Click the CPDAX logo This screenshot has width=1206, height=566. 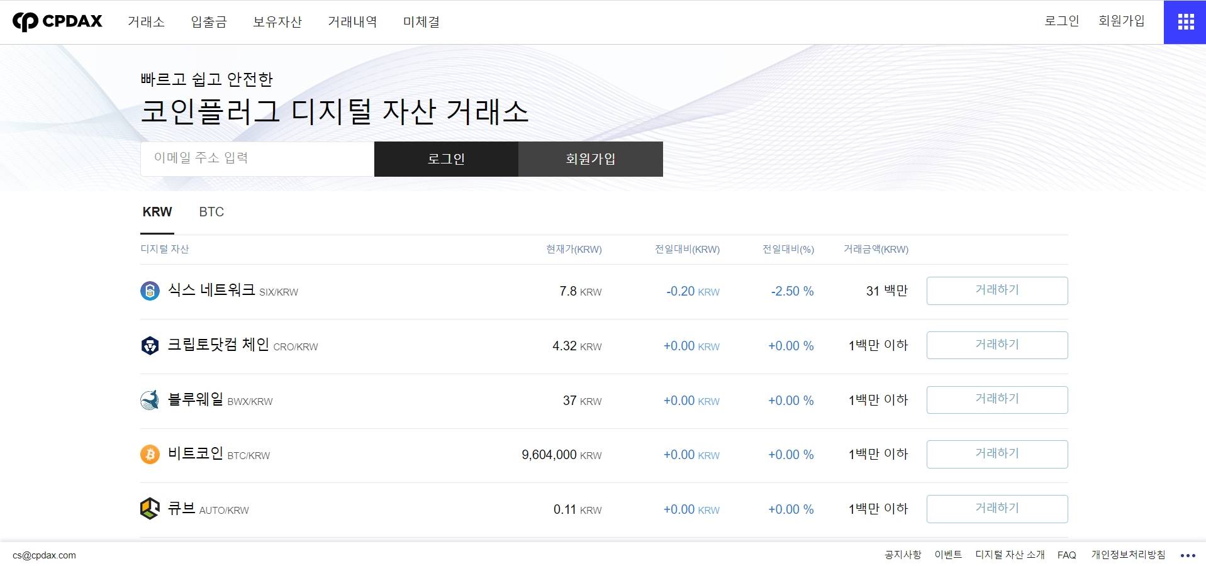tap(57, 21)
